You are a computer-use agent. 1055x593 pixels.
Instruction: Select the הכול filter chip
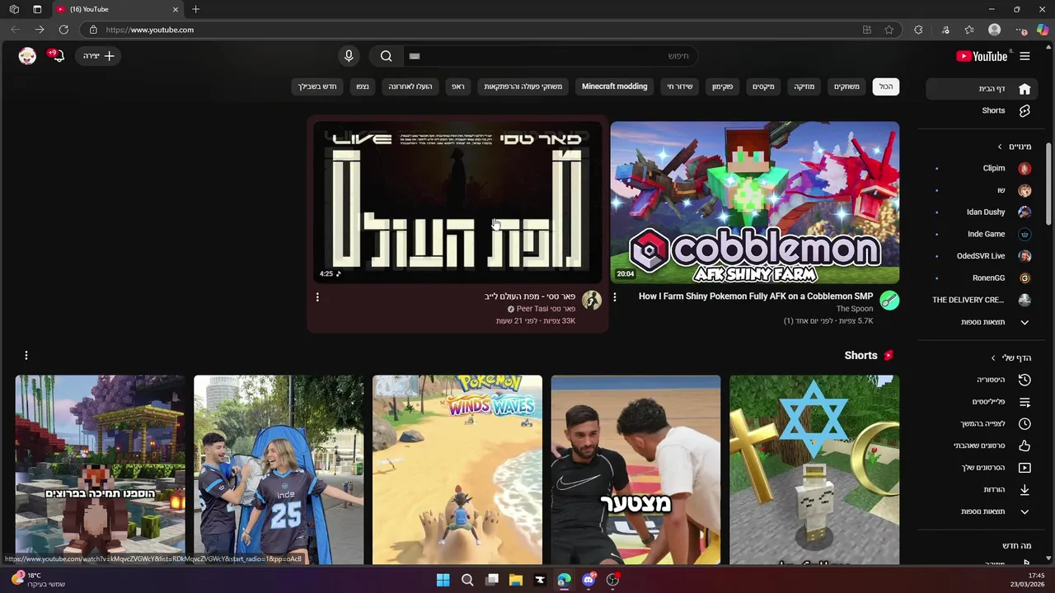(886, 86)
